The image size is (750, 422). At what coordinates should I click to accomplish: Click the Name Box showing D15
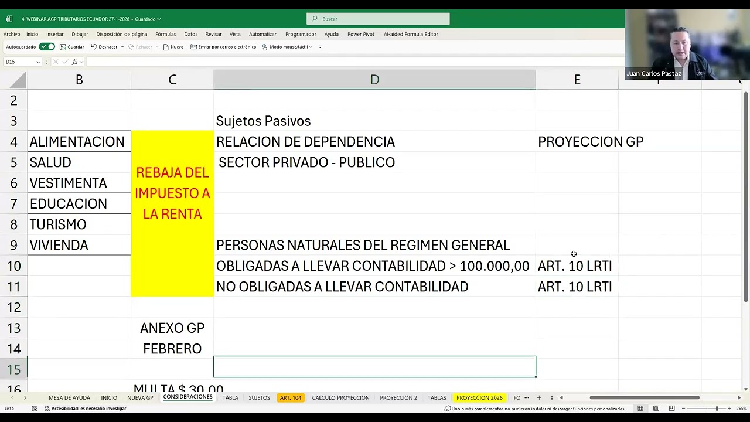coord(19,62)
